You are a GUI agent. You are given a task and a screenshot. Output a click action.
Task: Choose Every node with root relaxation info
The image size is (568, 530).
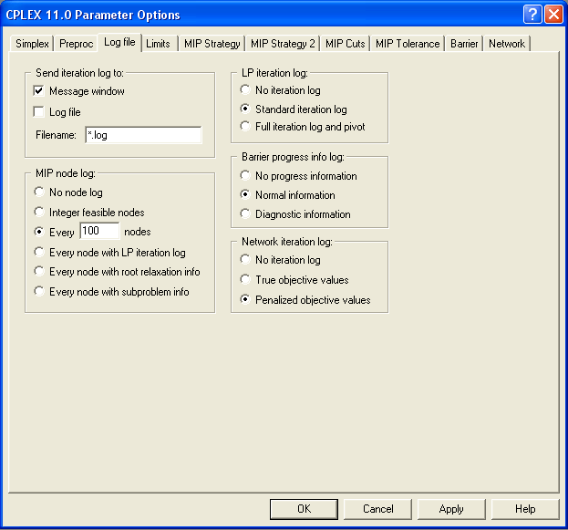(39, 272)
